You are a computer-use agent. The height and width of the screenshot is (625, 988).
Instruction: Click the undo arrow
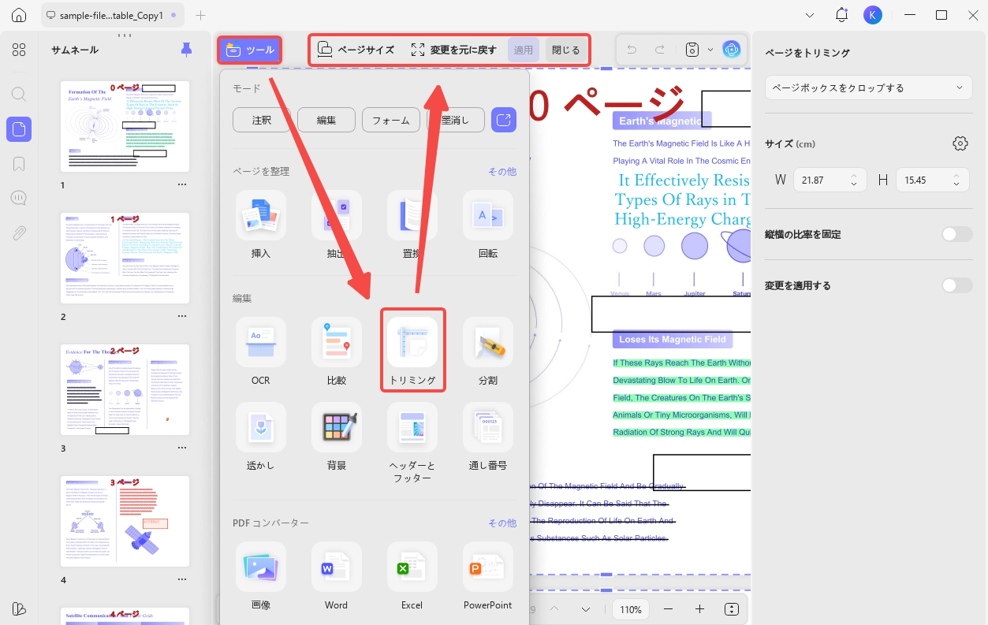pyautogui.click(x=631, y=50)
